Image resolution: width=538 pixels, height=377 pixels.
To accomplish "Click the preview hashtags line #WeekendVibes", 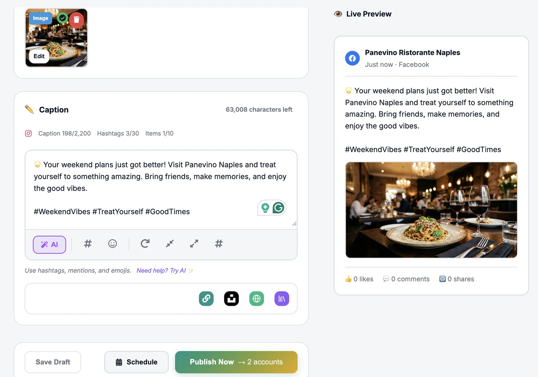I will [423, 150].
